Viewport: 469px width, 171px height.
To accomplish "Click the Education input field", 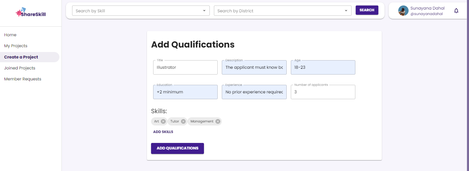I will pyautogui.click(x=185, y=92).
